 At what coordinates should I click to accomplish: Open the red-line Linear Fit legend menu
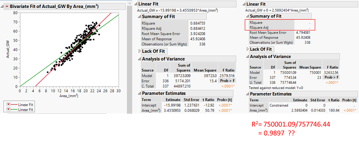(9, 104)
